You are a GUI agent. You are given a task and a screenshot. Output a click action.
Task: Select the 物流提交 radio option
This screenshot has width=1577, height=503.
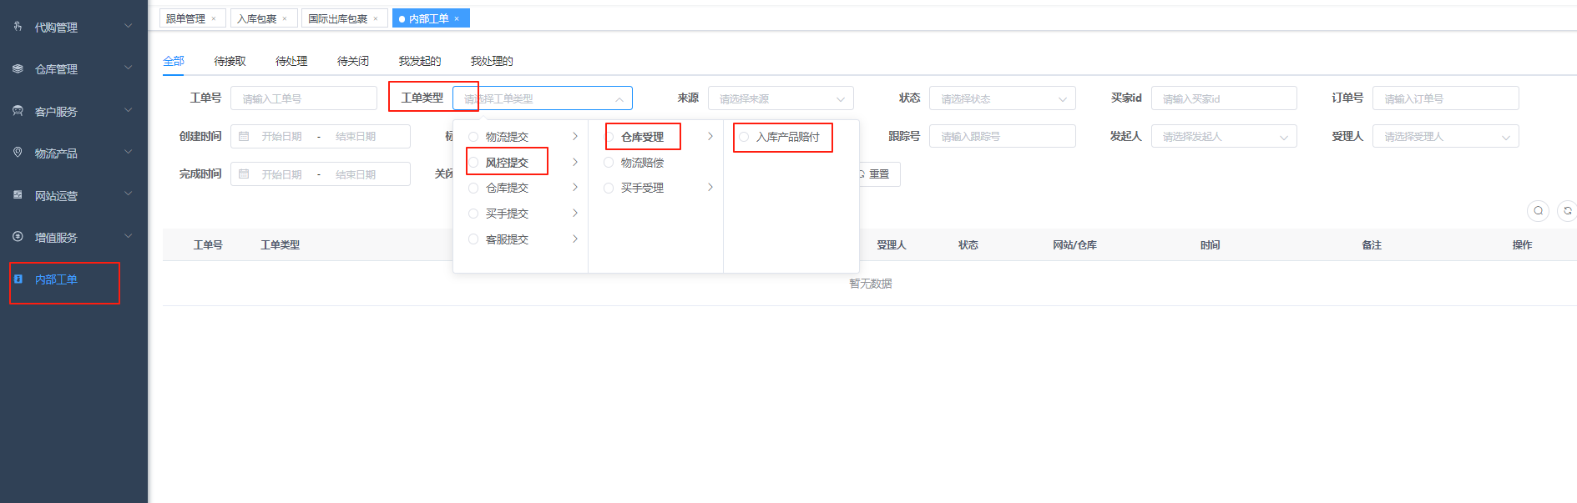pyautogui.click(x=473, y=137)
